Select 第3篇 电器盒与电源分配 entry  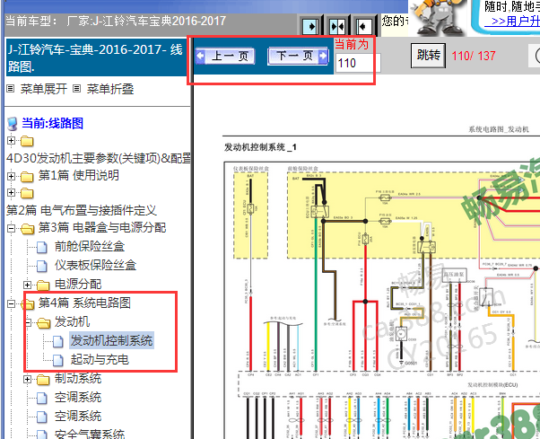tap(102, 227)
